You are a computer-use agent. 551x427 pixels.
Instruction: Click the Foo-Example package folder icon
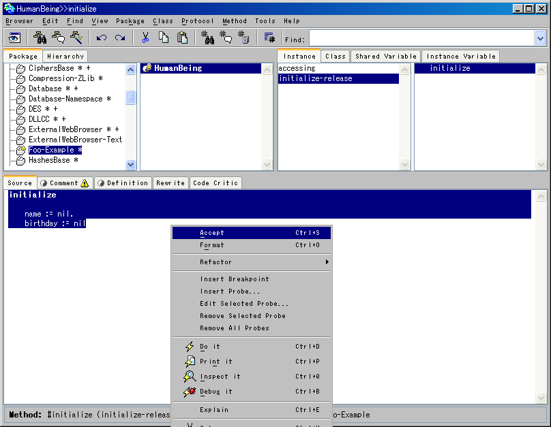tap(21, 150)
